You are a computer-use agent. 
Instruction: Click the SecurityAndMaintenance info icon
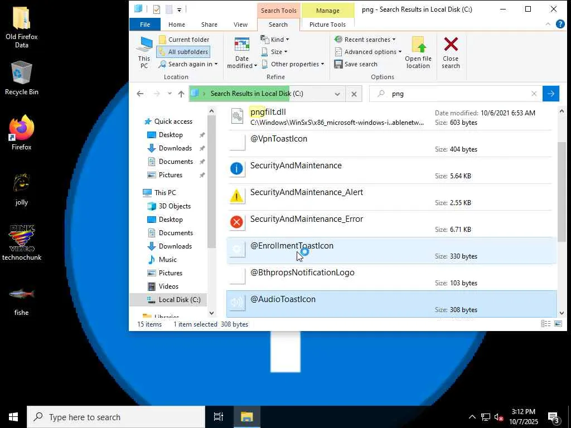point(236,168)
